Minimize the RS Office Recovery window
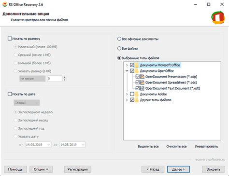 196,4
